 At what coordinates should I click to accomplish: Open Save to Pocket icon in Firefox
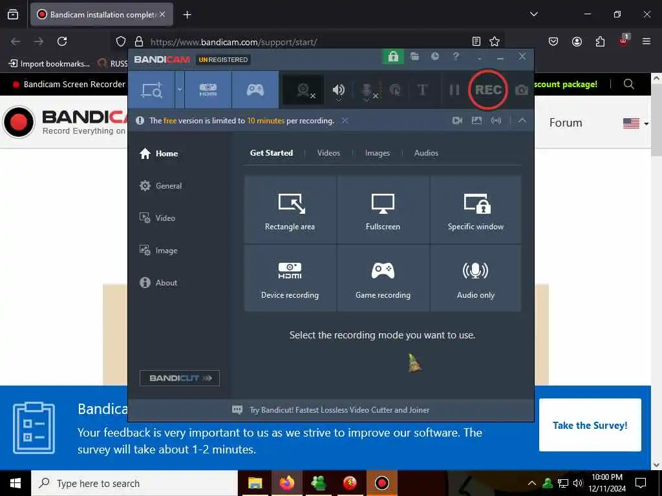point(553,41)
